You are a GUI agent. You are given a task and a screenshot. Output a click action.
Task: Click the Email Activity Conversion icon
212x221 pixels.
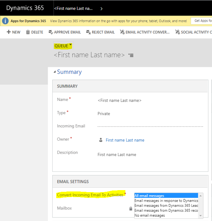(x=122, y=32)
